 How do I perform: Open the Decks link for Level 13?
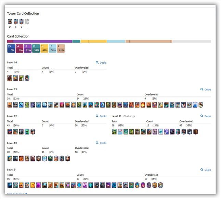206,90
